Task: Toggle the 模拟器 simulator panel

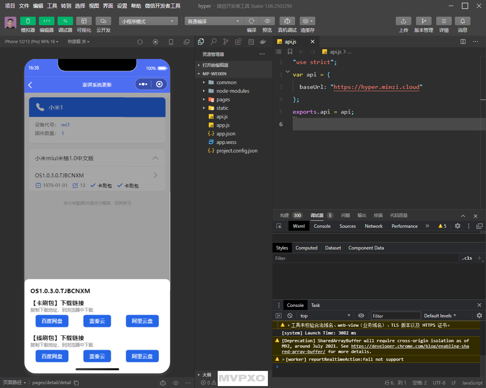Action: pos(28,21)
